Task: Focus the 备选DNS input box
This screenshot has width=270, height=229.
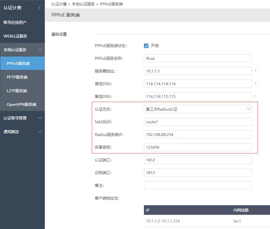Action: 198,97
